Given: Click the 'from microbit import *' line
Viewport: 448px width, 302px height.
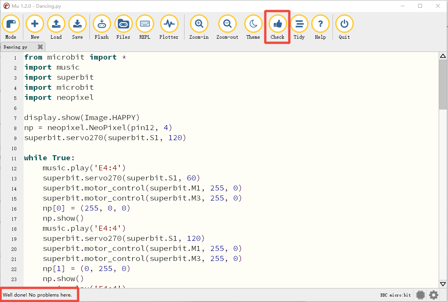Looking at the screenshot, I should click(x=75, y=57).
